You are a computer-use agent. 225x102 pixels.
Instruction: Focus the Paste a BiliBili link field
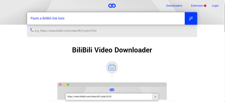106,18
